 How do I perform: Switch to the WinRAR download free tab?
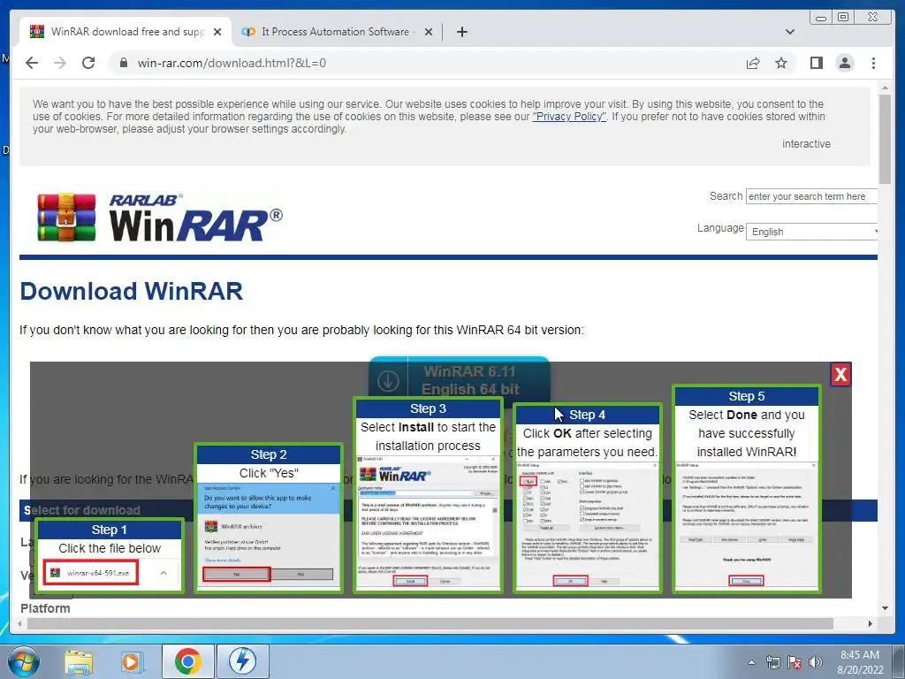125,32
